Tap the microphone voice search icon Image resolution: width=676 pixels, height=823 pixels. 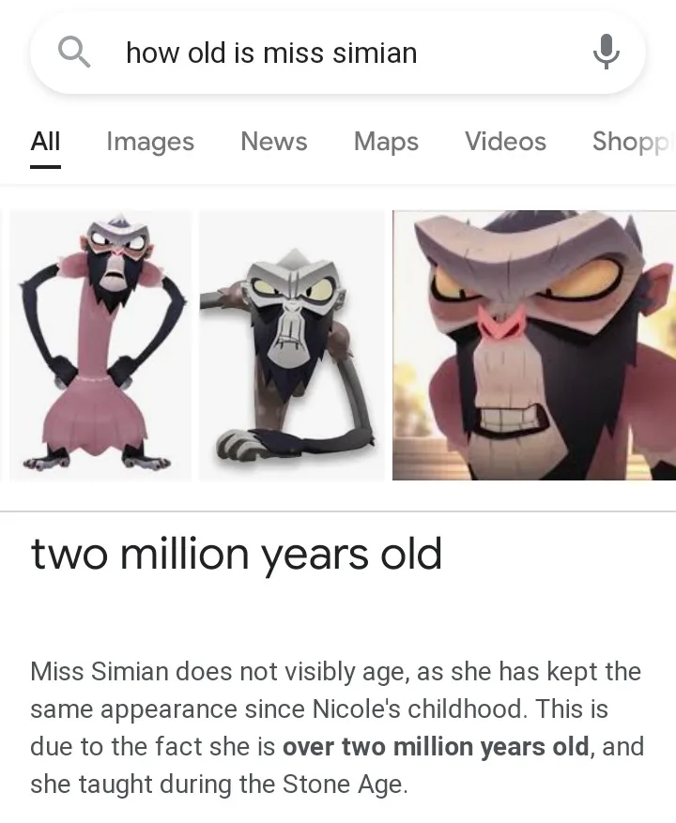coord(607,52)
